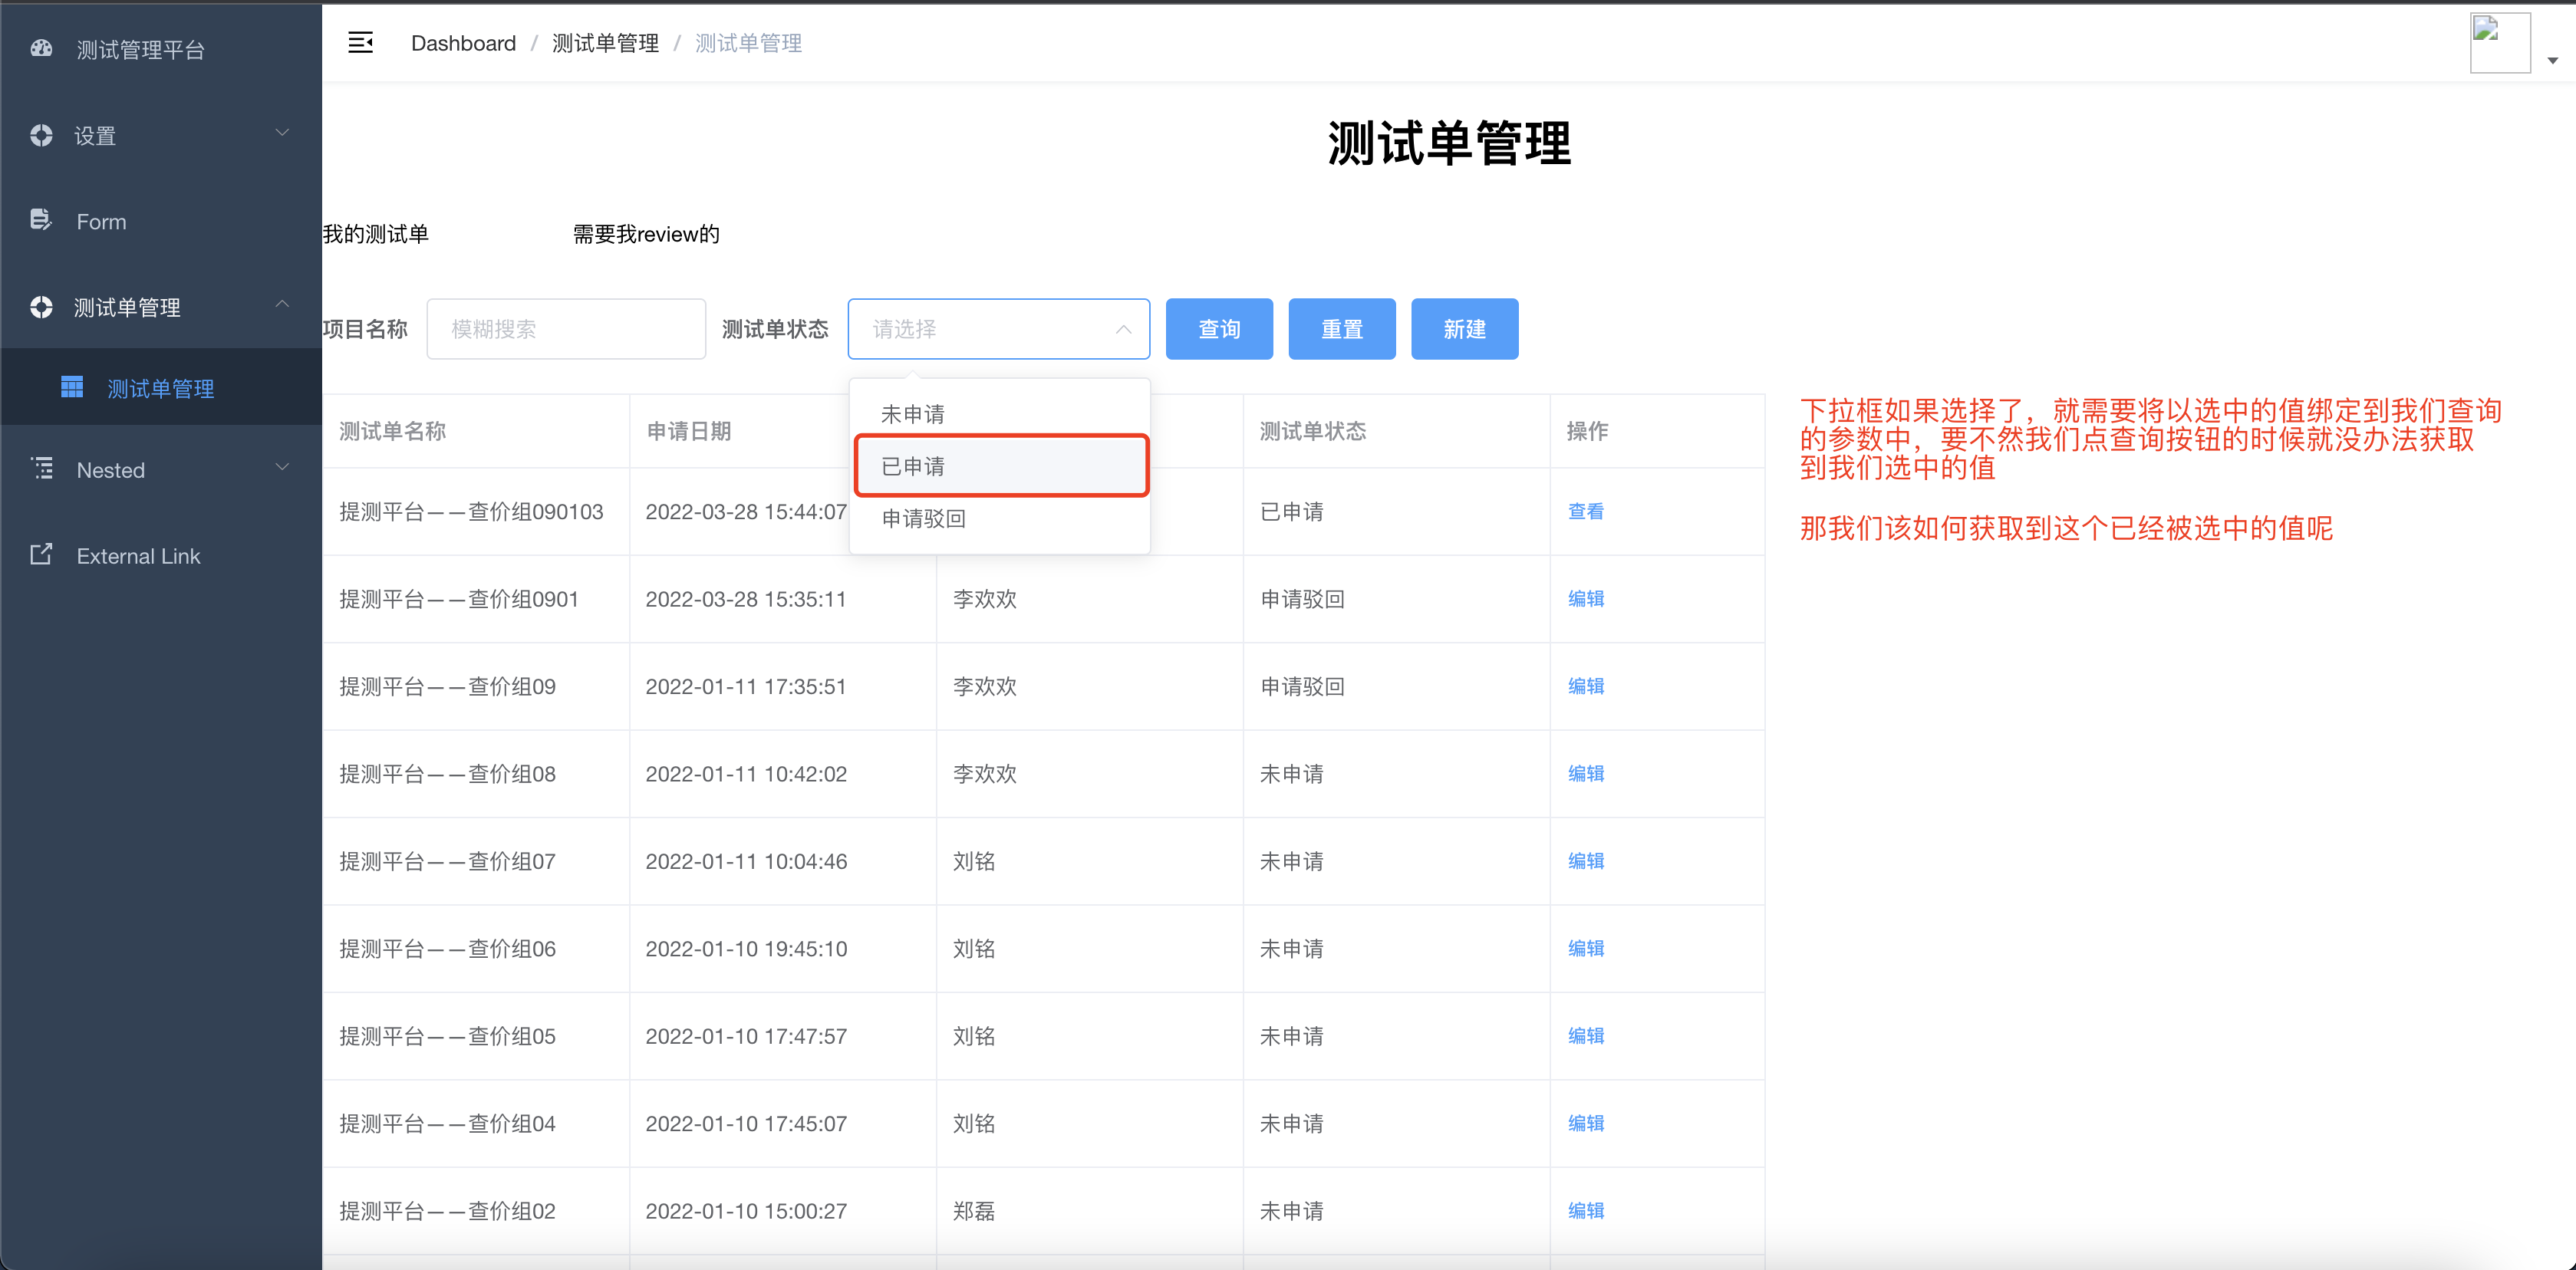Click the 测试单管理 parent menu icon
The height and width of the screenshot is (1270, 2576).
(x=41, y=307)
